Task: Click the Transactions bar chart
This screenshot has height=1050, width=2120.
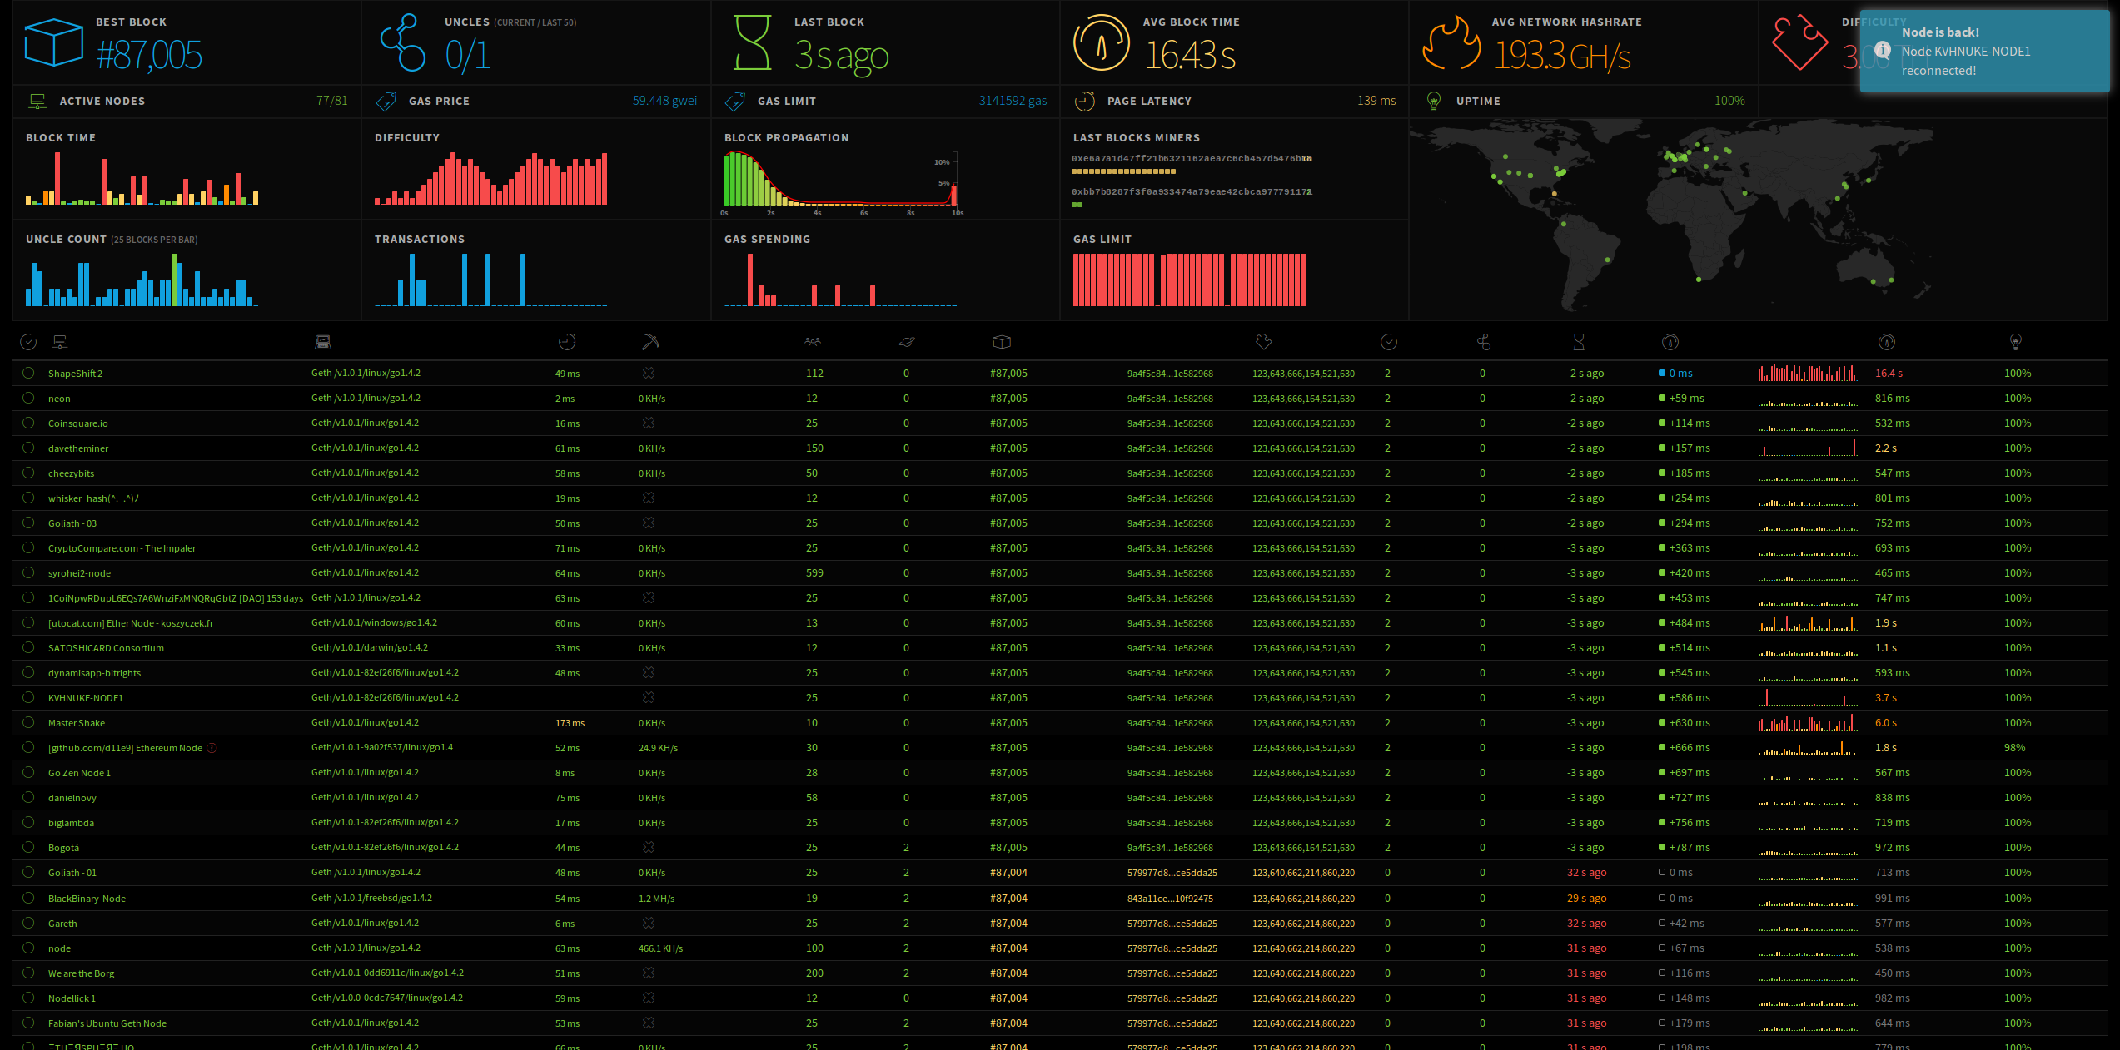Action: (x=491, y=280)
